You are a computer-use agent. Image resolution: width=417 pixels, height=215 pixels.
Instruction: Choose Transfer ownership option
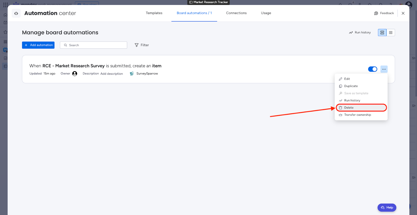(357, 115)
